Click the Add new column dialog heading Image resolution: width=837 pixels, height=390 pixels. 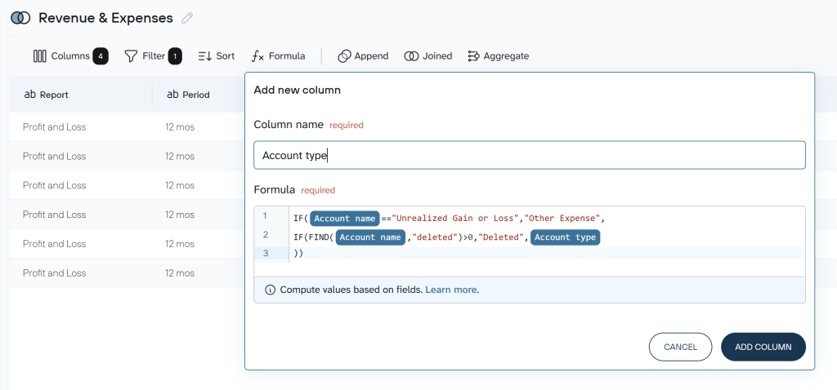(x=297, y=90)
